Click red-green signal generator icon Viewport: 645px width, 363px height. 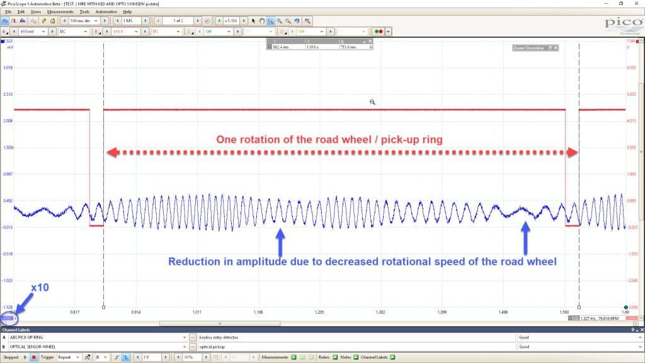tap(379, 32)
